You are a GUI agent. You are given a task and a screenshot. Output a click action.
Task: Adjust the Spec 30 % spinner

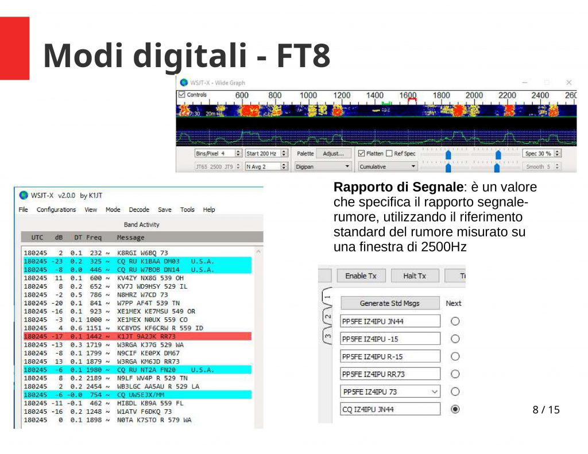(x=557, y=153)
